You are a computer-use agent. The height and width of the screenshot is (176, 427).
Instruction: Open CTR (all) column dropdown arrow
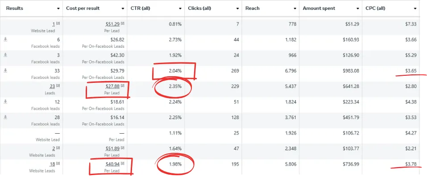pyautogui.click(x=180, y=9)
